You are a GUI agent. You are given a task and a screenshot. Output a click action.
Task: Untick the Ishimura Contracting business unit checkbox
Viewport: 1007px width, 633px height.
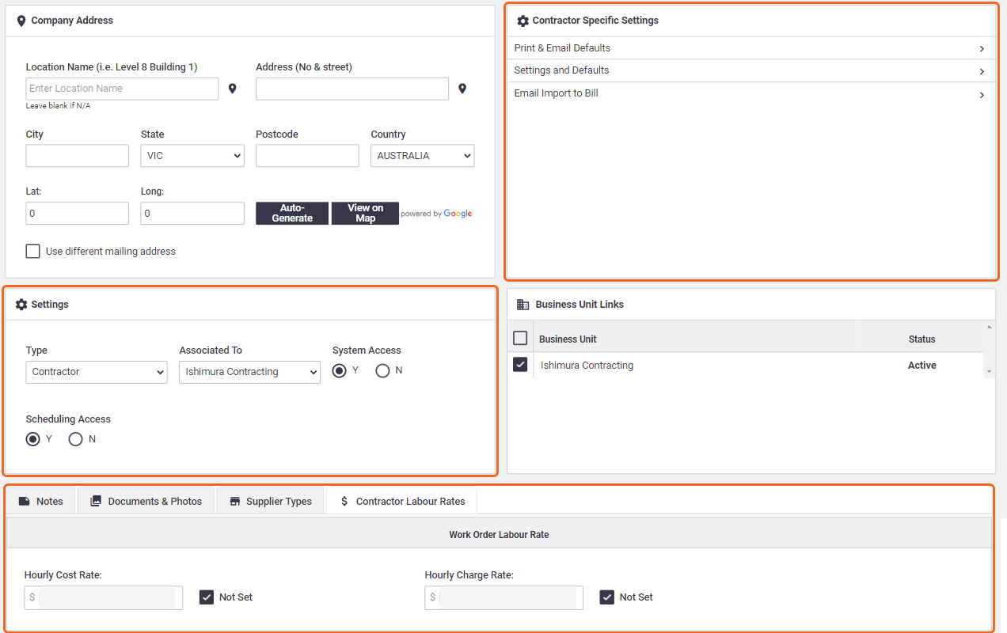tap(520, 365)
